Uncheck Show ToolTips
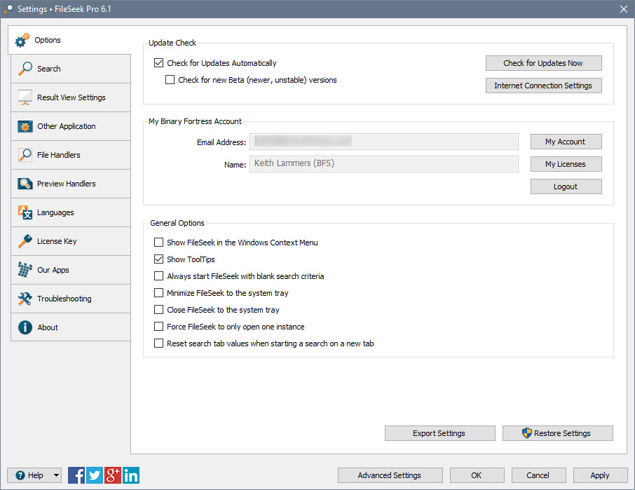 coord(158,259)
